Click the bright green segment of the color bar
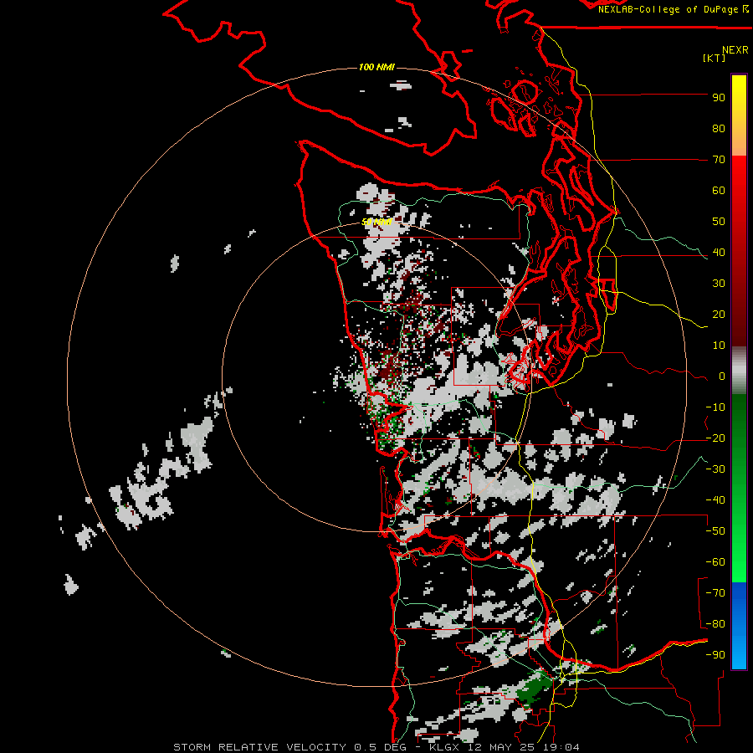The image size is (753, 753). tap(739, 552)
